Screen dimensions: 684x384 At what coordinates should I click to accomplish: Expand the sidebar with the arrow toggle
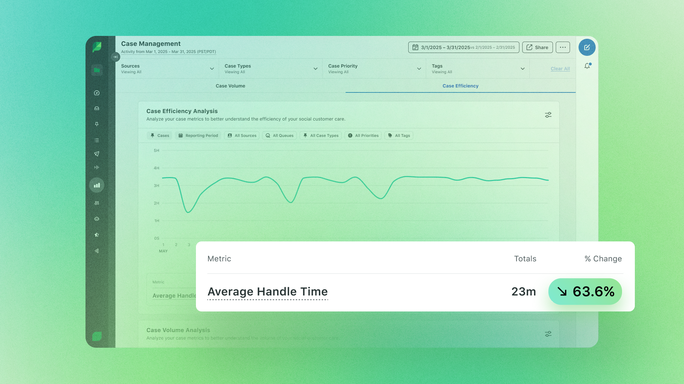tap(115, 57)
